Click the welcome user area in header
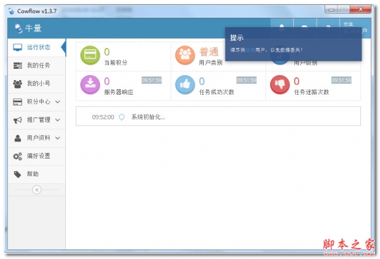The width and height of the screenshot is (380, 259). pos(355,28)
